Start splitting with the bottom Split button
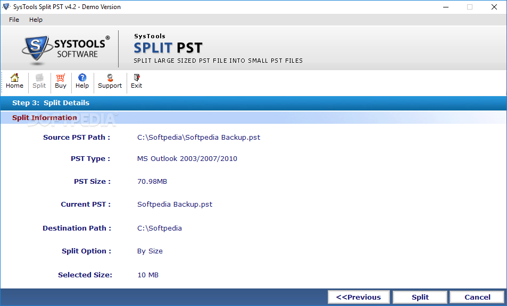The height and width of the screenshot is (306, 507). pyautogui.click(x=420, y=297)
